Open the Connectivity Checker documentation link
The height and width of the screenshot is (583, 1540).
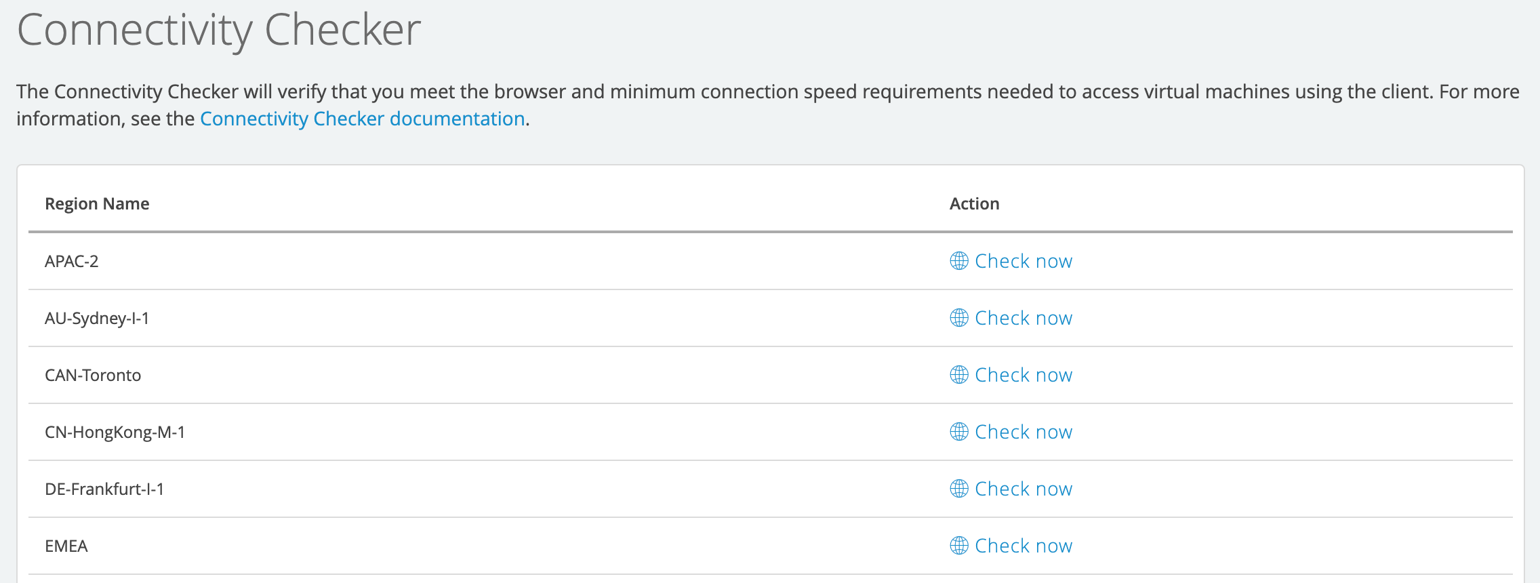pos(362,119)
